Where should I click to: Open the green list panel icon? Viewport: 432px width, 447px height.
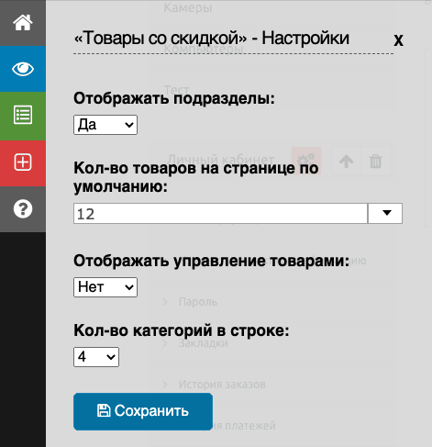coord(23,116)
